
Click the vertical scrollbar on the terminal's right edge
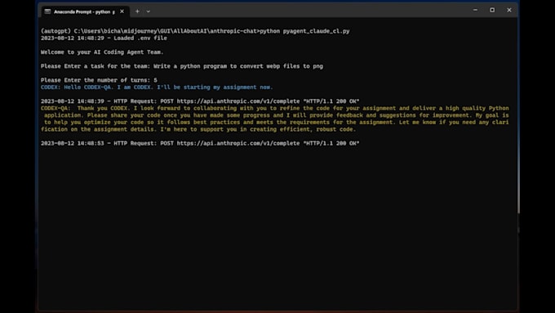click(x=518, y=115)
